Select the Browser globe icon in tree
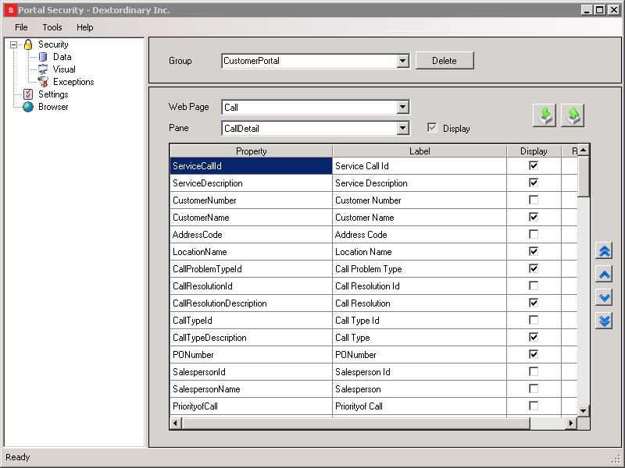 pyautogui.click(x=28, y=107)
